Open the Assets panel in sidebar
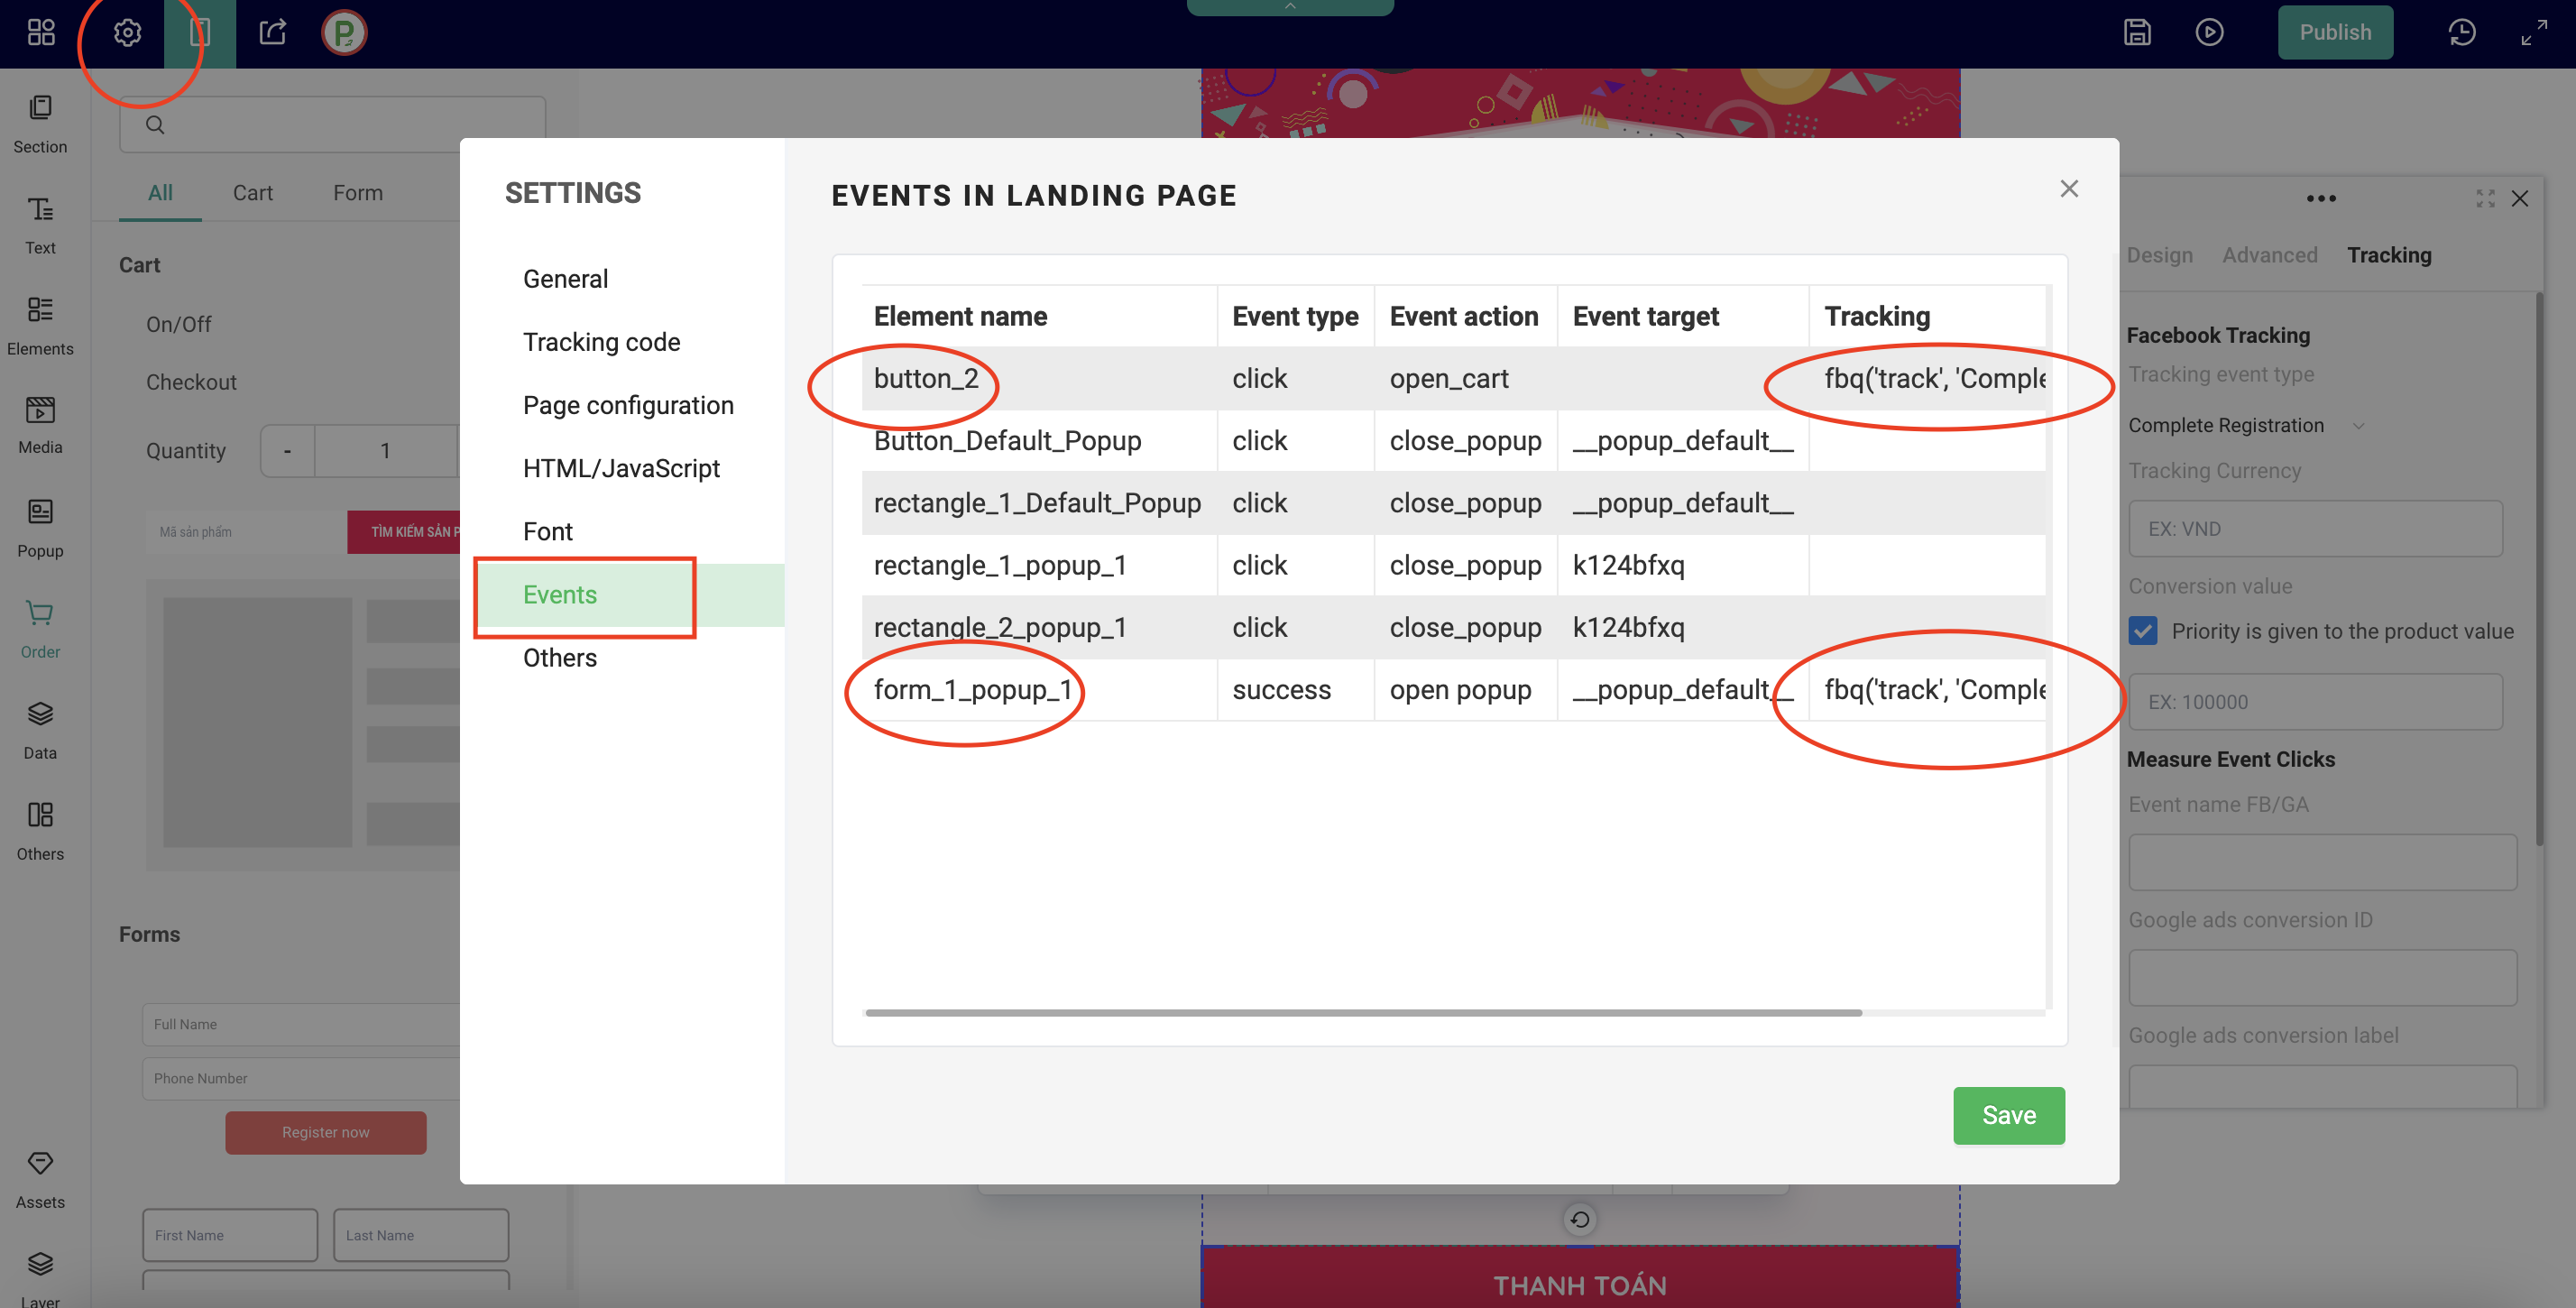The height and width of the screenshot is (1308, 2576). click(x=40, y=1180)
